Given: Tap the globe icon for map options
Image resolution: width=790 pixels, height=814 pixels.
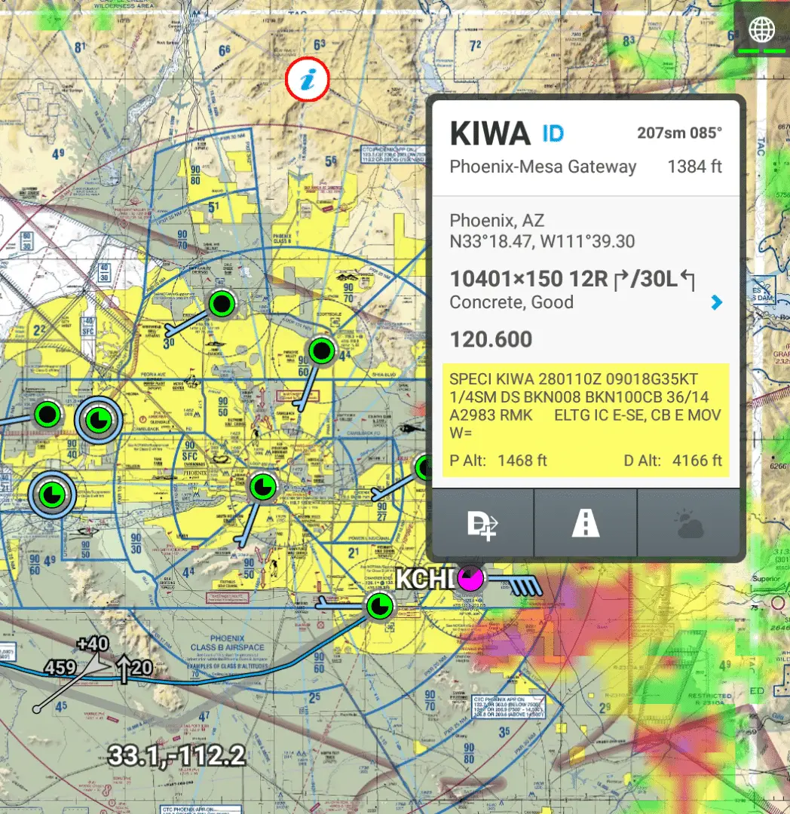Looking at the screenshot, I should click(x=761, y=31).
